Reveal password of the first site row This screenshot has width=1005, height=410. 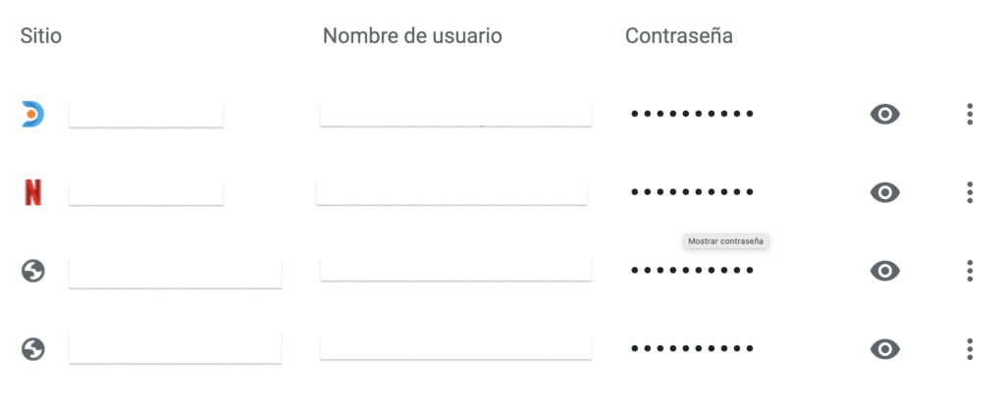[884, 115]
